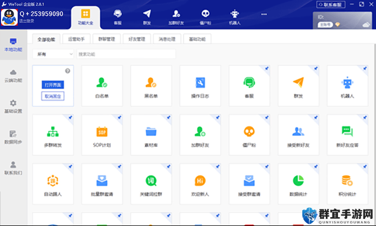
Task: Click the 主账号 badge in ID panel
Action: tap(325, 25)
